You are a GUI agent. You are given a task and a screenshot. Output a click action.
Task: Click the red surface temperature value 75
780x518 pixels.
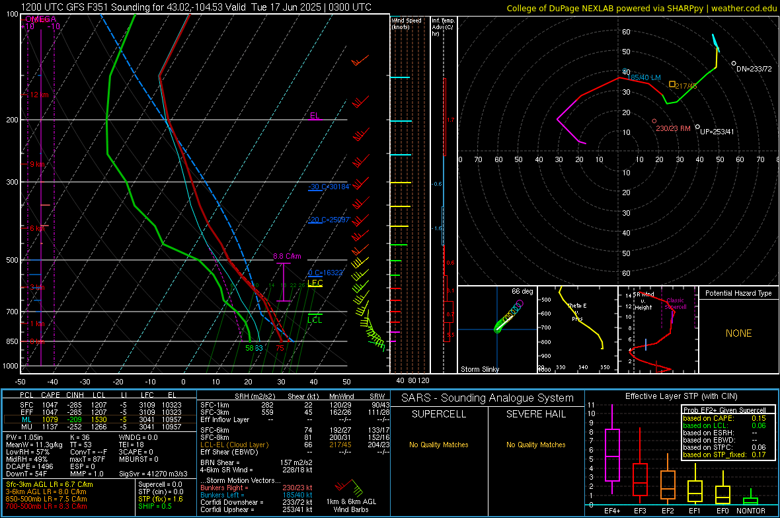point(280,348)
